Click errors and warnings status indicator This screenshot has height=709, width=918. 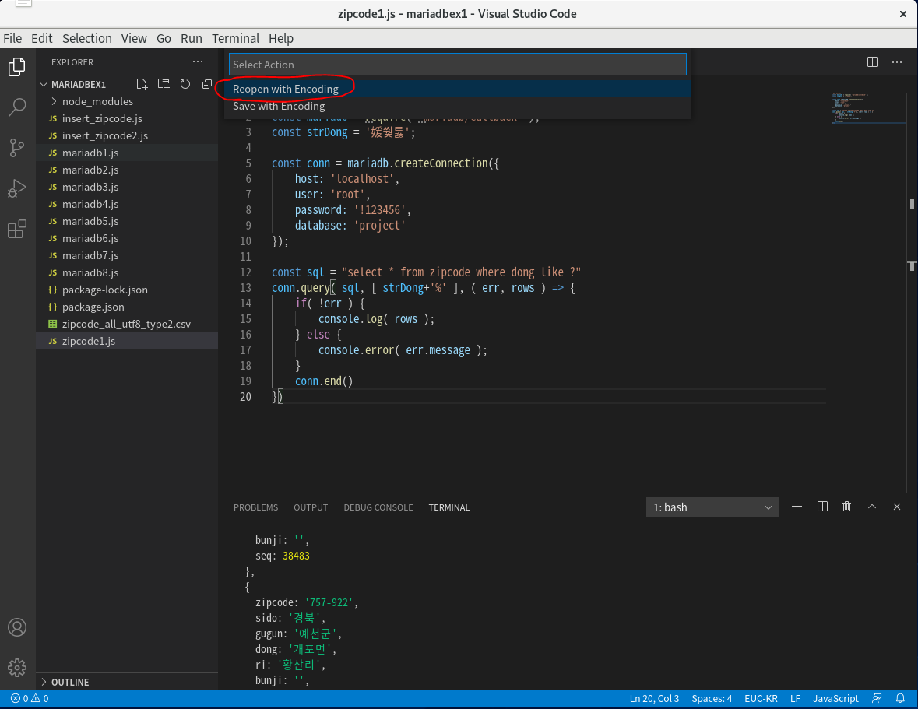coord(30,698)
